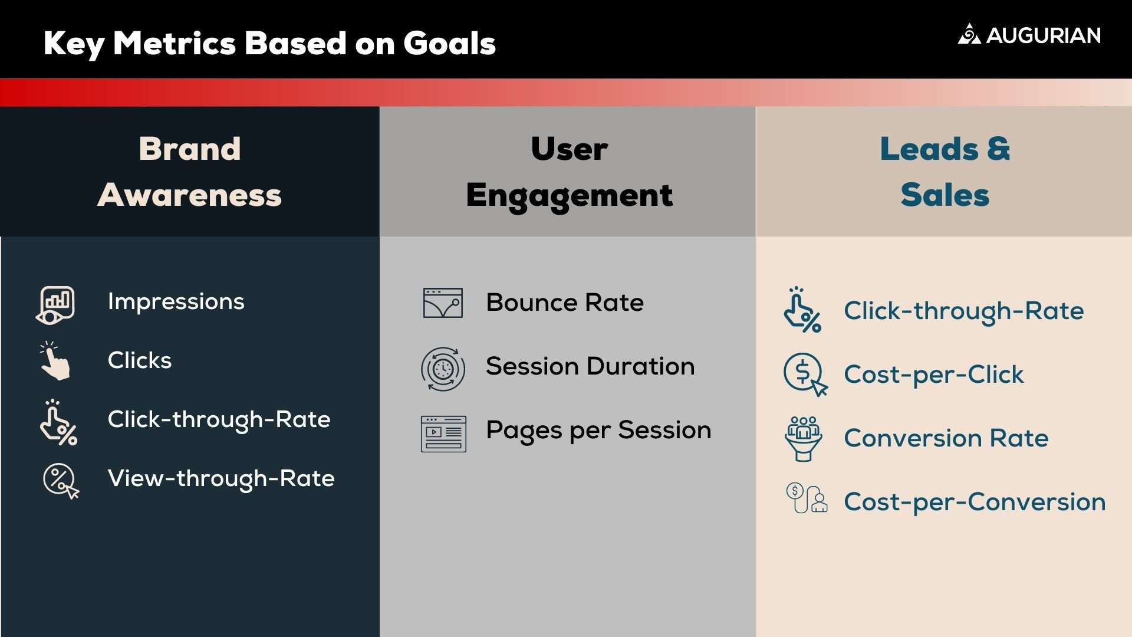Screen dimensions: 1132x637
Task: Click the Click-through-Rate percentage icon in Brand Awareness
Action: click(x=58, y=420)
